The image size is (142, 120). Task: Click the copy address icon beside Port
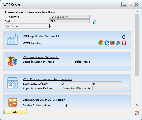(x=94, y=22)
